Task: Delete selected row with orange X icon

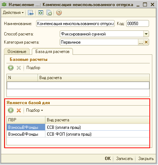Action: (19, 110)
